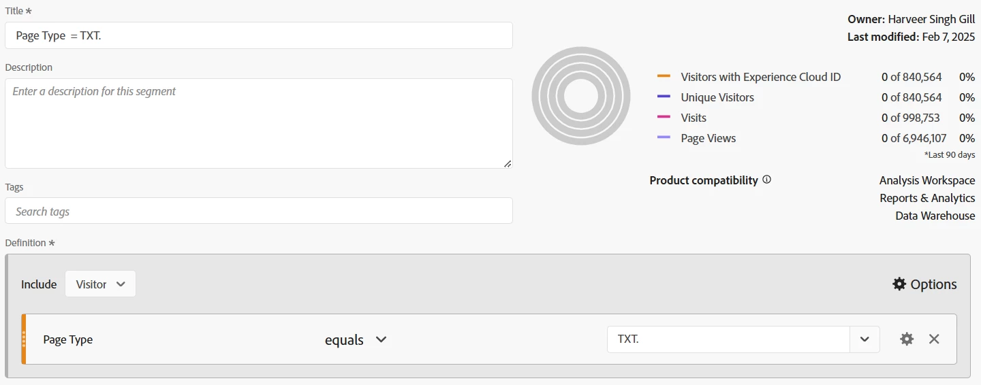981x385 pixels.
Task: Click into the Description text area
Action: (x=259, y=123)
